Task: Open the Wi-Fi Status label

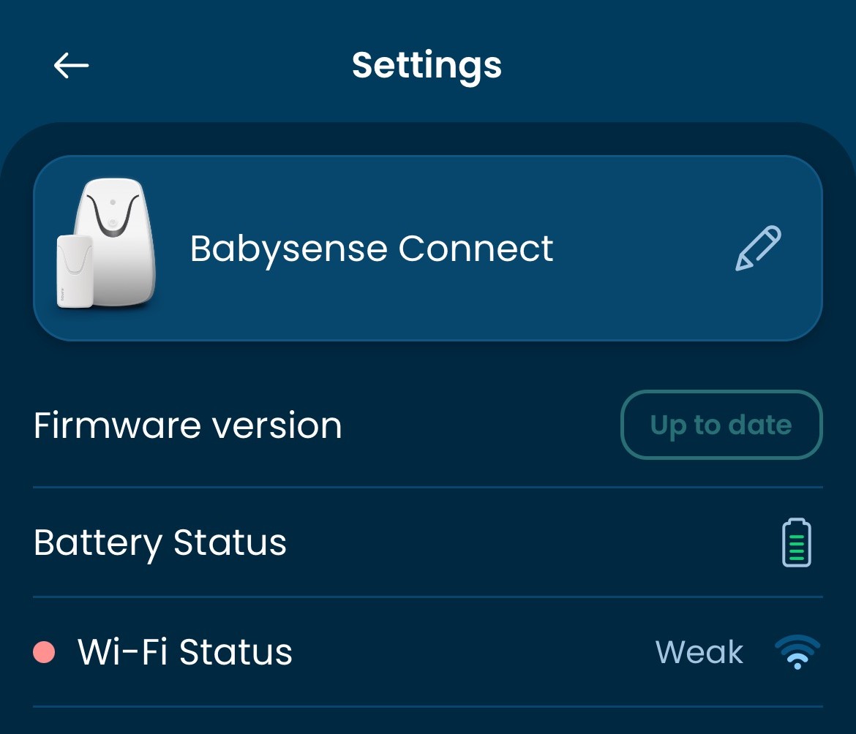Action: tap(185, 652)
